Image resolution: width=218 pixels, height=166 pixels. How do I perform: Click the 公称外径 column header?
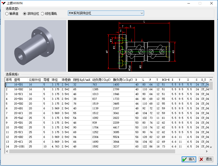(x=35, y=80)
